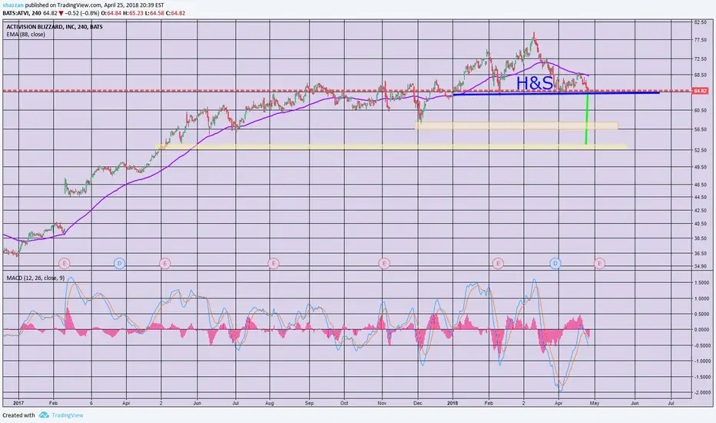The height and width of the screenshot is (423, 716).
Task: Click the BATS:ATVI, 240 symbol text
Action: tap(22, 13)
